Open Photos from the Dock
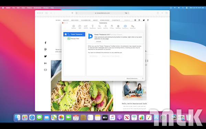Screen dimensions: 206x129 tap(61, 118)
